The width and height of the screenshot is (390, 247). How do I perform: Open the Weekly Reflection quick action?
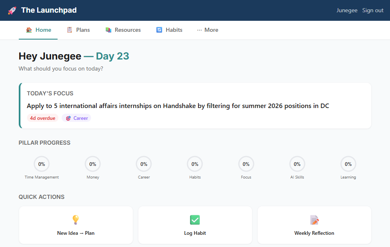click(x=314, y=225)
